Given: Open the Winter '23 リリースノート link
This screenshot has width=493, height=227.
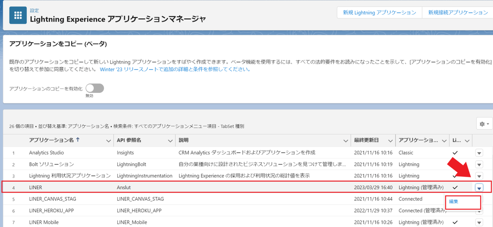Looking at the screenshot, I should [175, 69].
